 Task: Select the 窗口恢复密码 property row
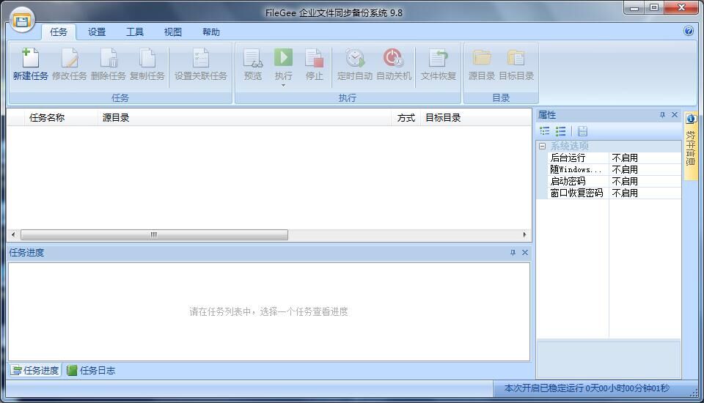[613, 193]
